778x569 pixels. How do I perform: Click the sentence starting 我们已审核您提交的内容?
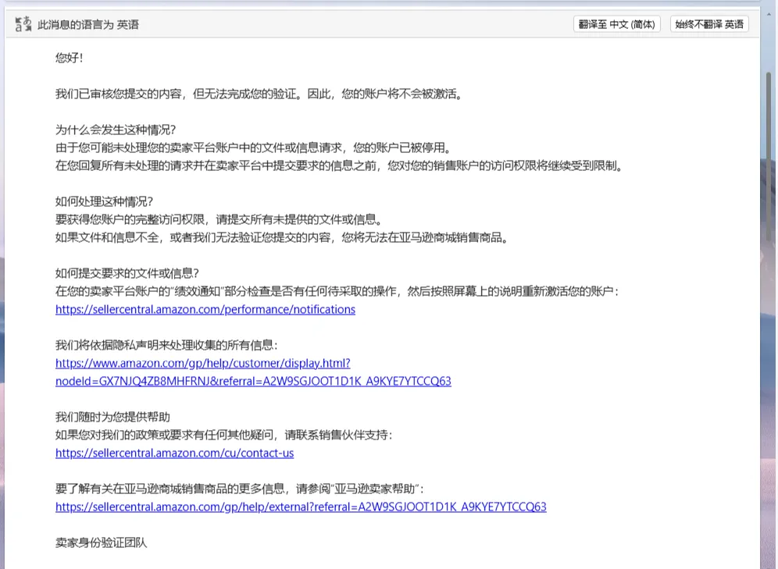259,94
